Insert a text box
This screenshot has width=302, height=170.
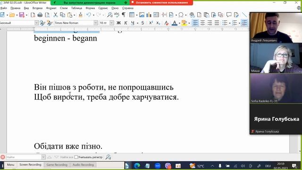156,15
